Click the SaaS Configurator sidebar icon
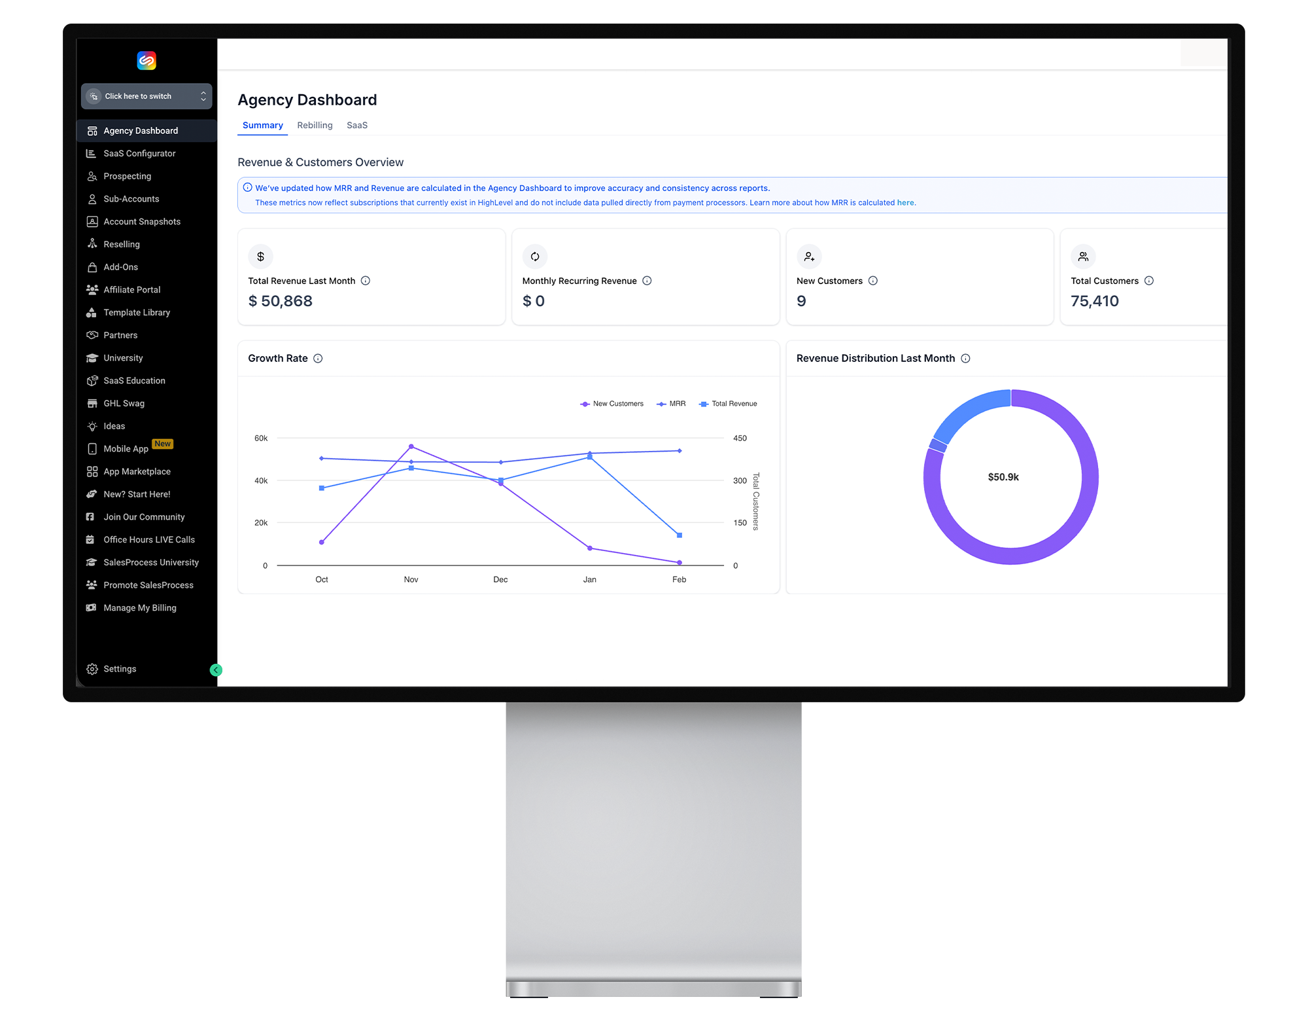The width and height of the screenshot is (1308, 1021). pos(92,153)
